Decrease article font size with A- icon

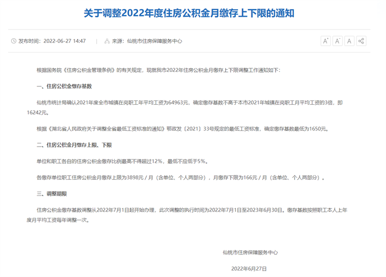[337, 41]
